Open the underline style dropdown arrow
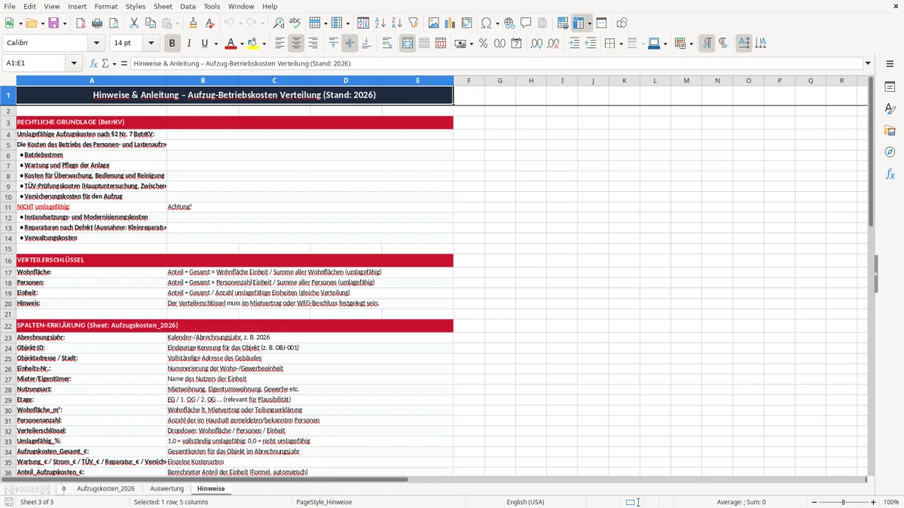904x508 pixels. 215,44
